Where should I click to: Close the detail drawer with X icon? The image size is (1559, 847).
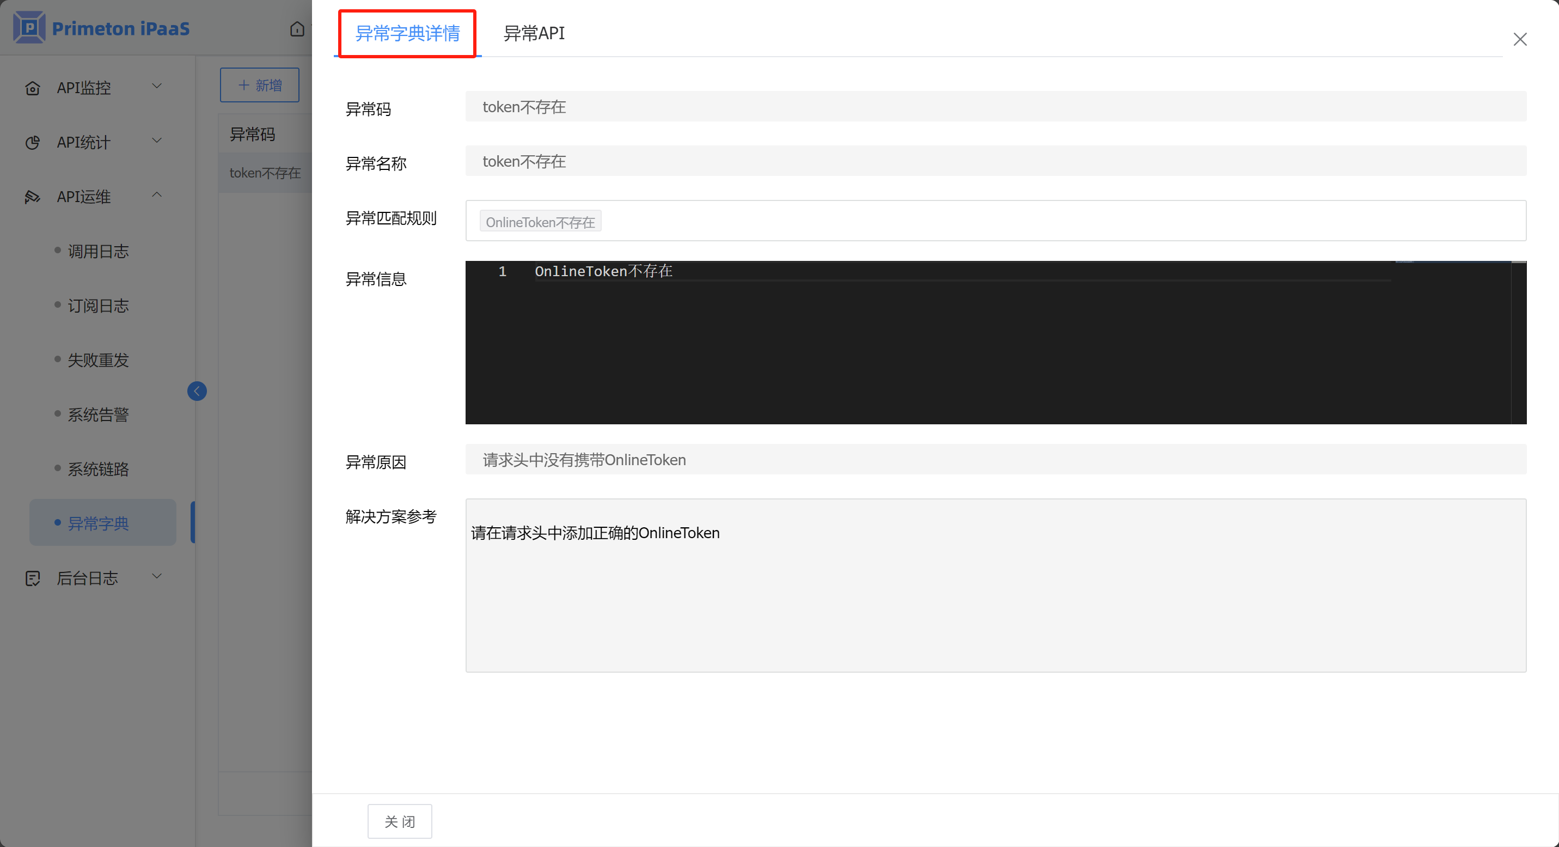tap(1520, 39)
